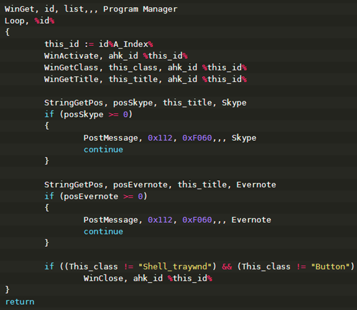Click the WinActivate command
This screenshot has width=357, height=310.
[x=71, y=56]
